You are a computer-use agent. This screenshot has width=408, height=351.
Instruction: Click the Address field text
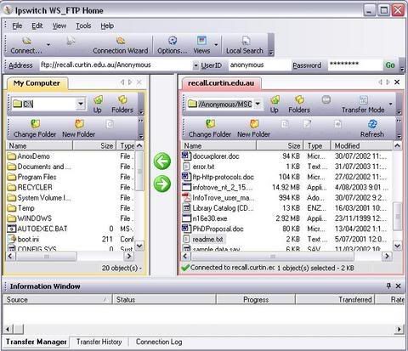[96, 65]
